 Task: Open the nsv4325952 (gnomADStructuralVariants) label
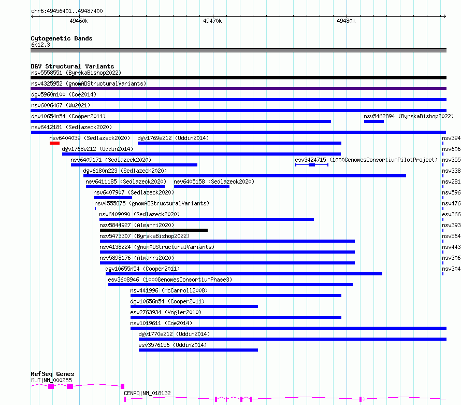tap(89, 83)
